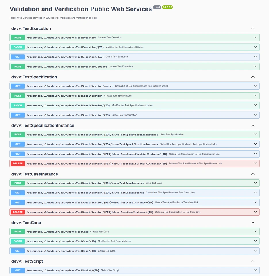Click path /resources/v1/modeler/dsvv/dsvv:TestExecution/locate
Screen dimensions: 269x276
coord(67,66)
